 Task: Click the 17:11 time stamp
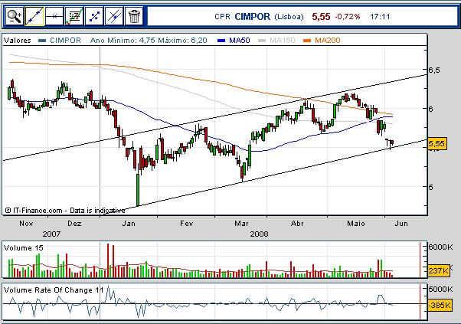tap(380, 17)
